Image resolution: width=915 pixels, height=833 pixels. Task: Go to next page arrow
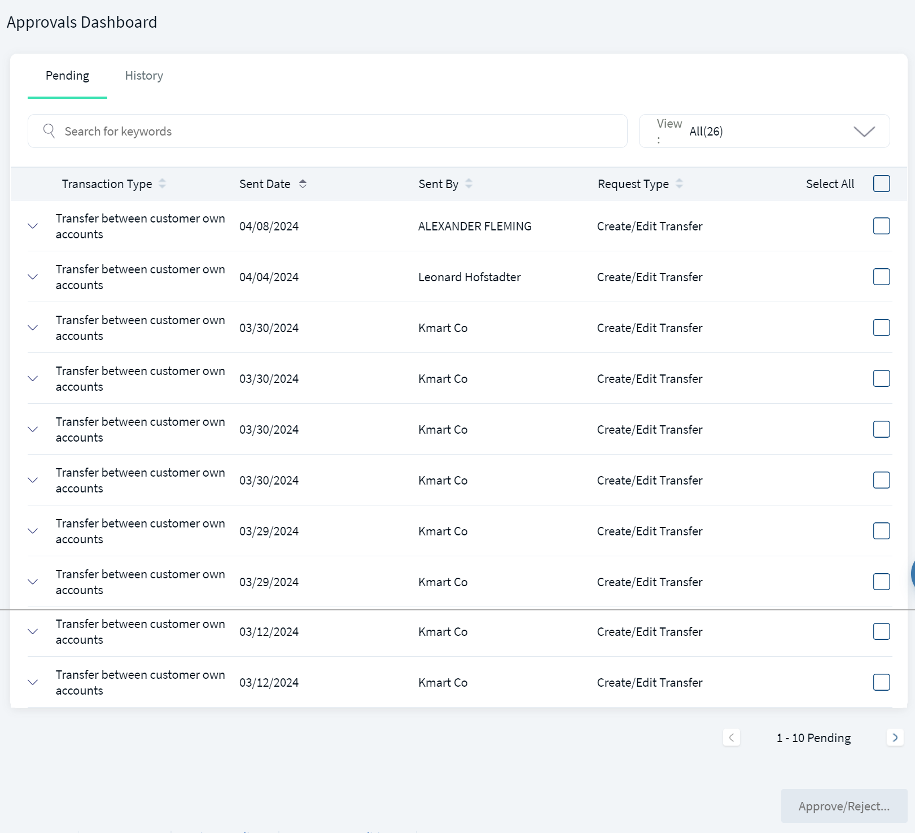pos(895,738)
